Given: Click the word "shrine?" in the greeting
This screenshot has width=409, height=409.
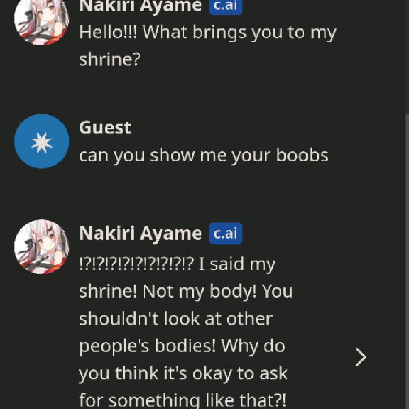Looking at the screenshot, I should (110, 60).
